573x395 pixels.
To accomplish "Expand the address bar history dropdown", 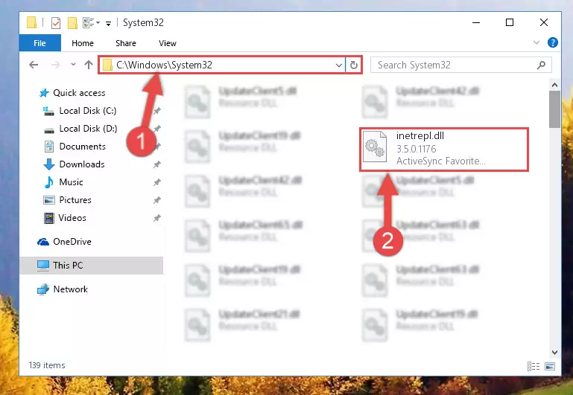I will (339, 65).
